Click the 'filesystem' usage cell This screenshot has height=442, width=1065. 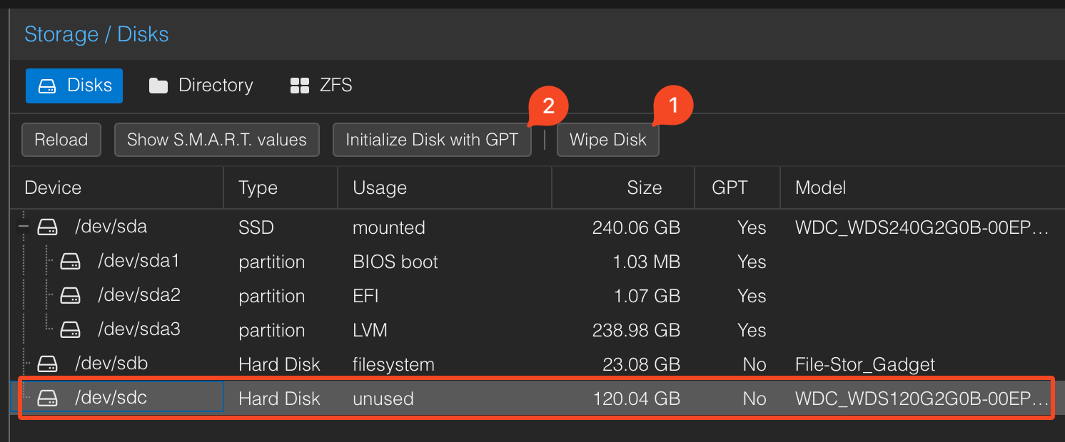tap(393, 365)
